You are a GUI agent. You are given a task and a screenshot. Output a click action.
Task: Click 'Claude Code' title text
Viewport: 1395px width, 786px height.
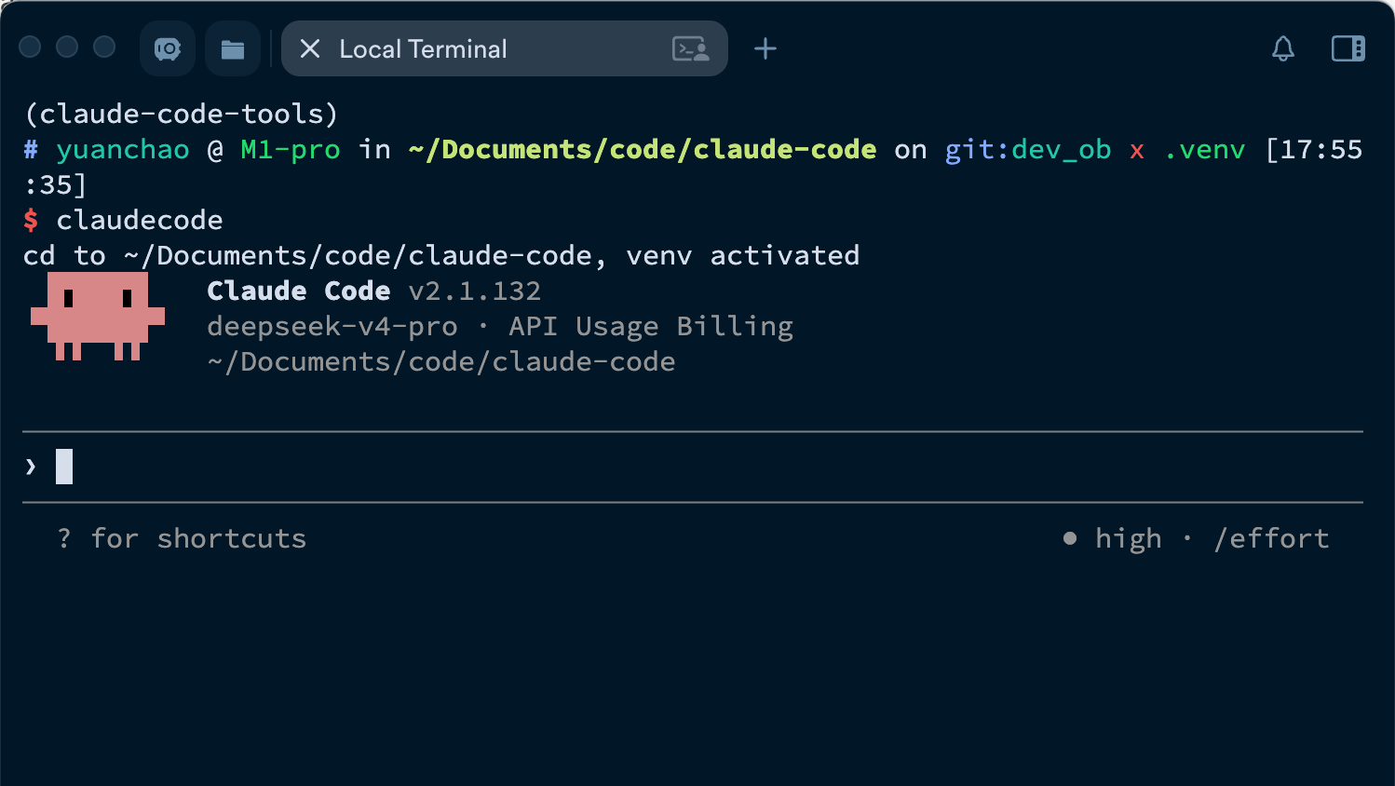point(299,291)
